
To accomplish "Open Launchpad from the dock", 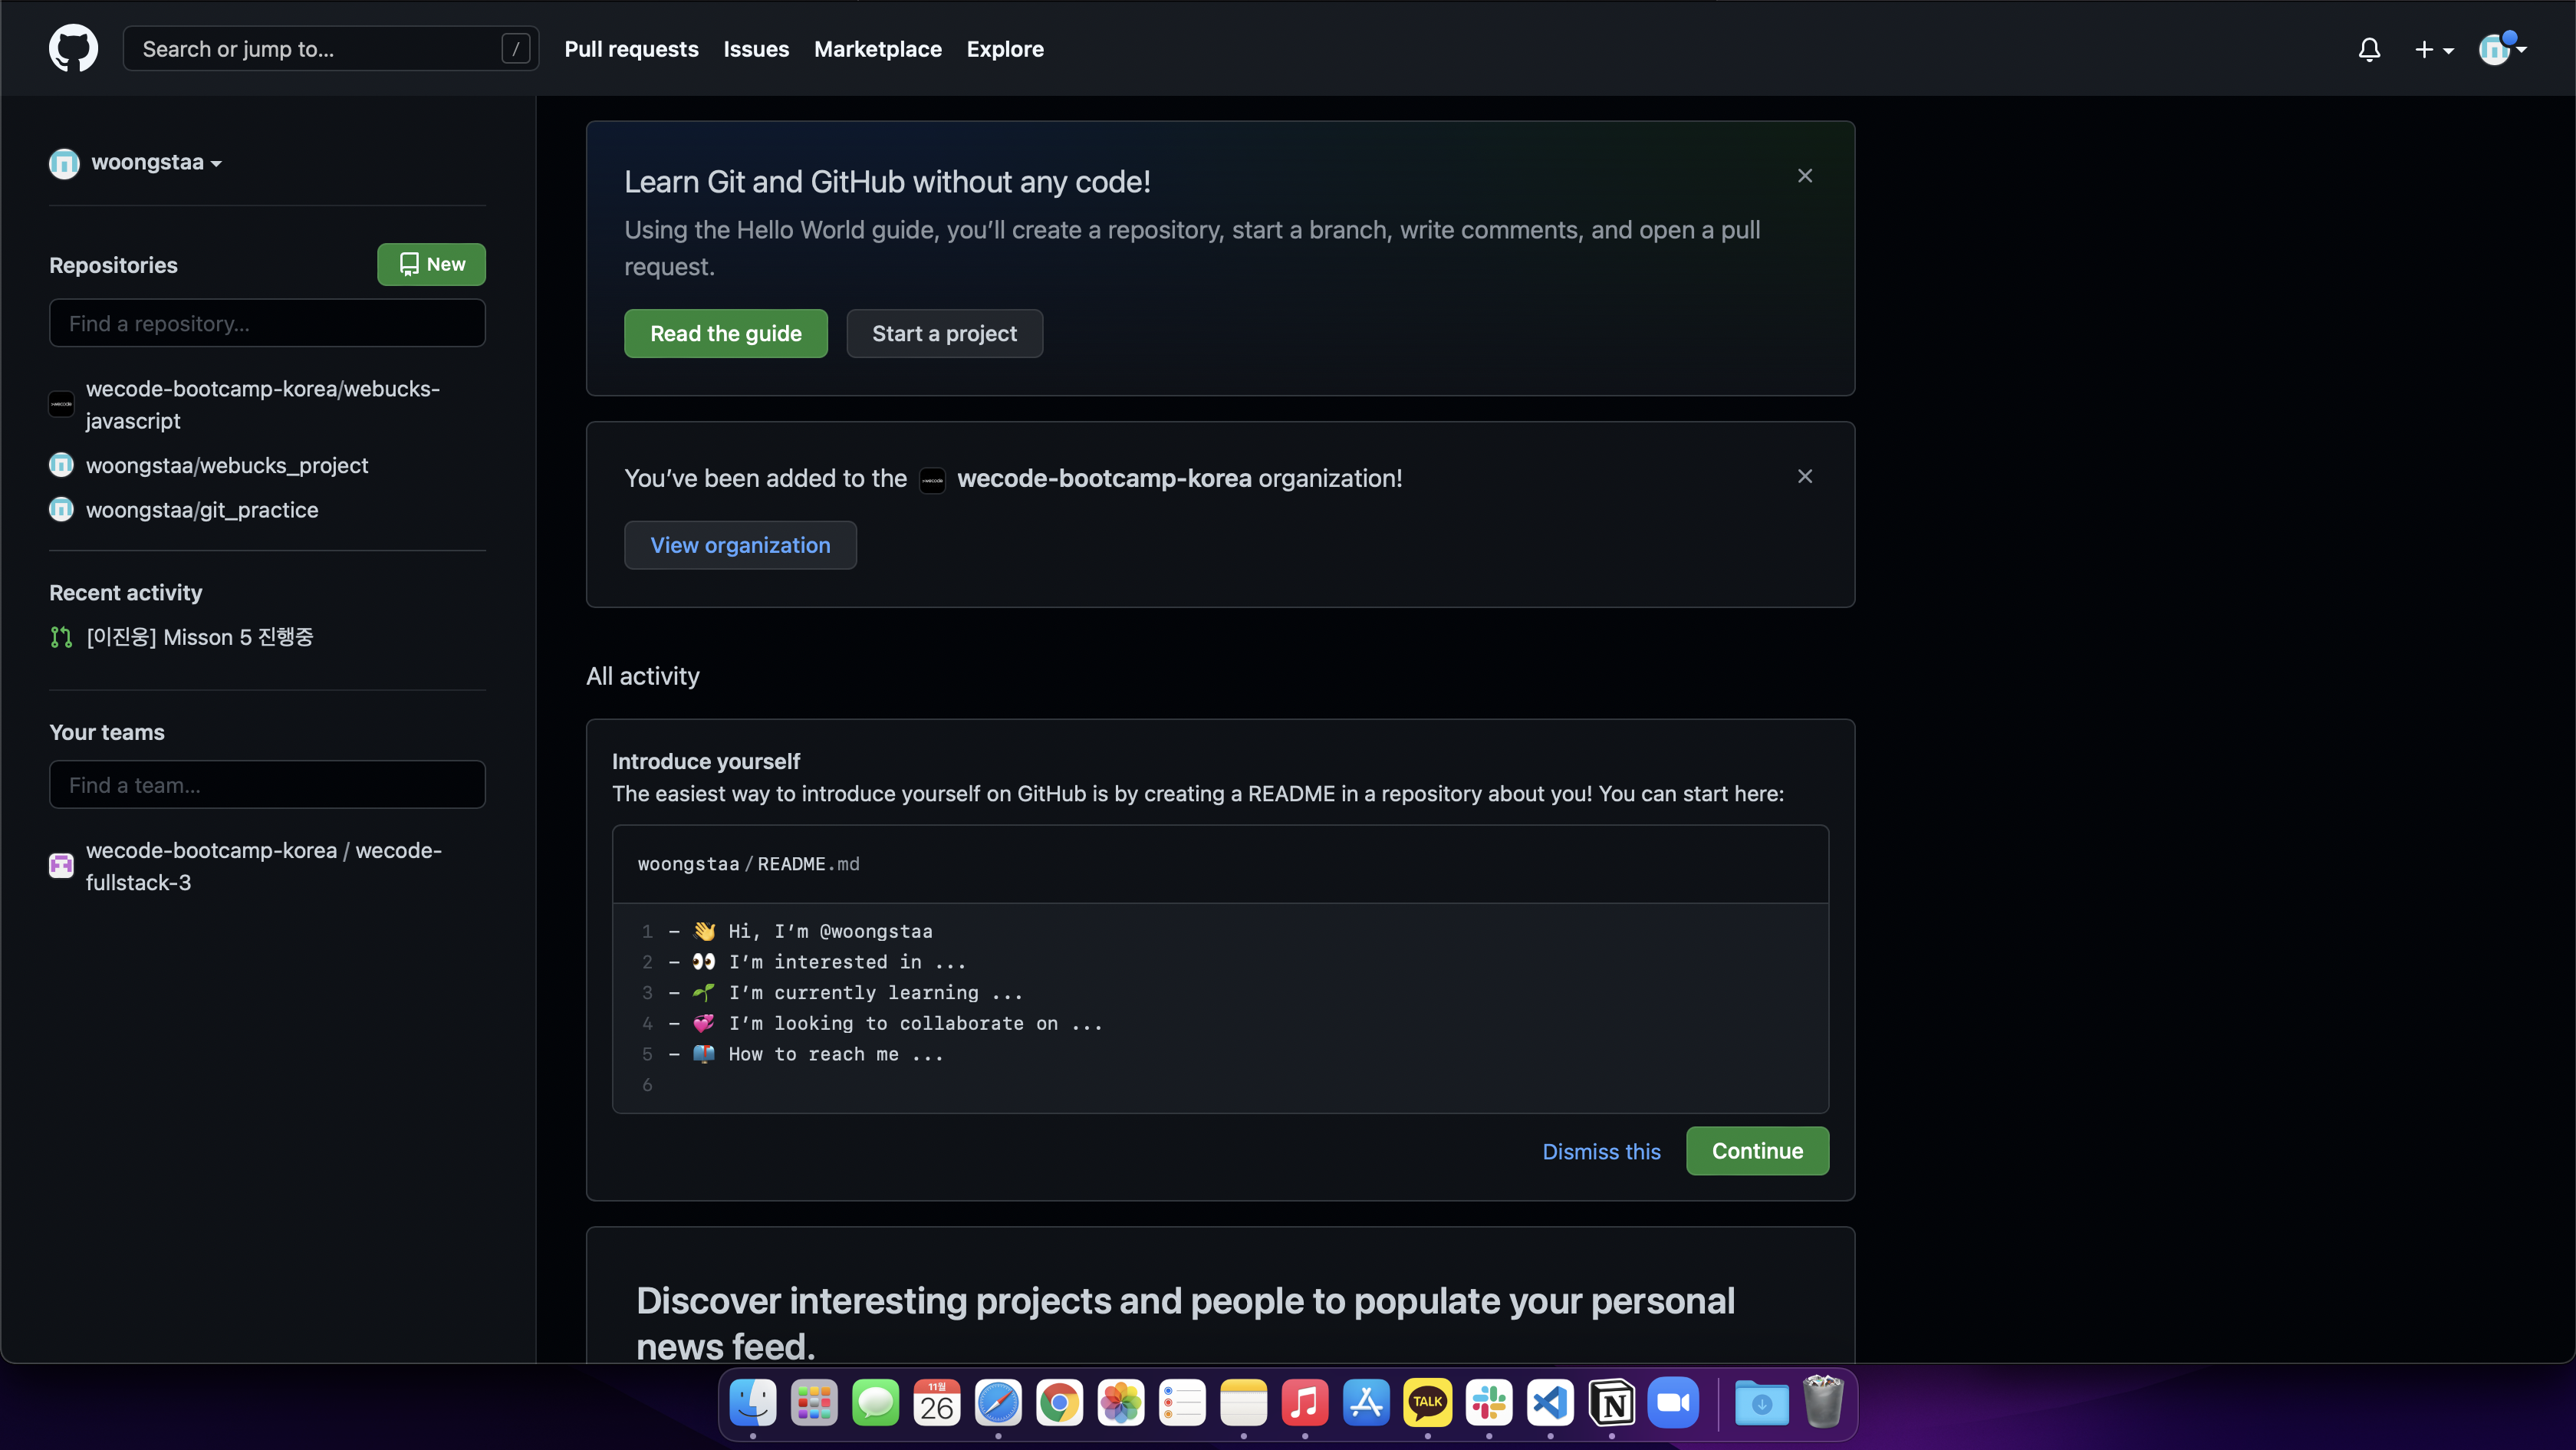I will tap(814, 1402).
